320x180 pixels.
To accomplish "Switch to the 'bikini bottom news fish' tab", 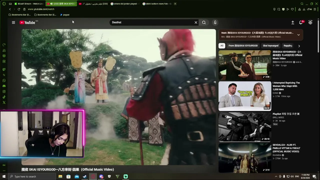I will pos(157,4).
